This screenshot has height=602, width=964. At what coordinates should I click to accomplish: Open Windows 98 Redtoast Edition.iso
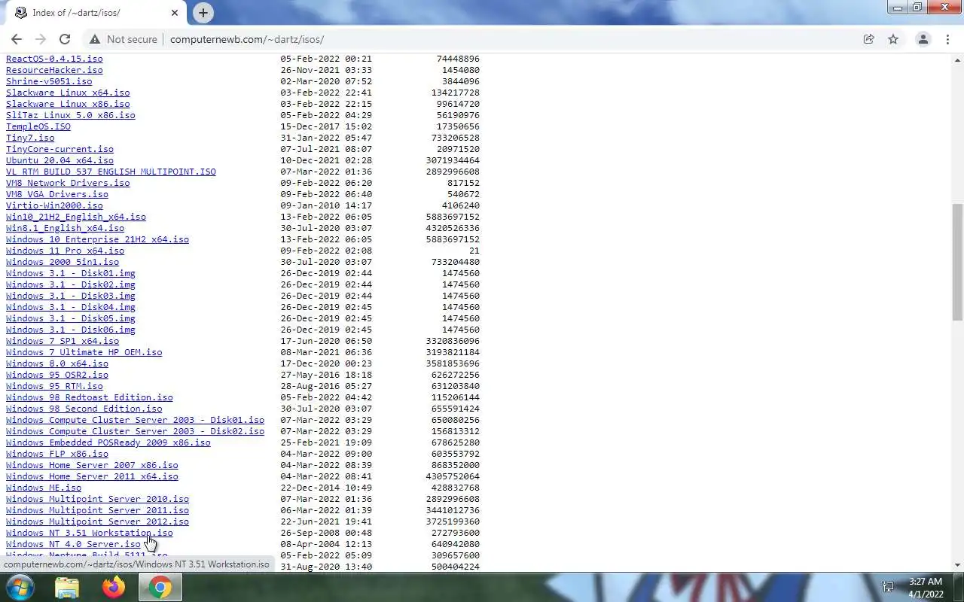(x=90, y=397)
